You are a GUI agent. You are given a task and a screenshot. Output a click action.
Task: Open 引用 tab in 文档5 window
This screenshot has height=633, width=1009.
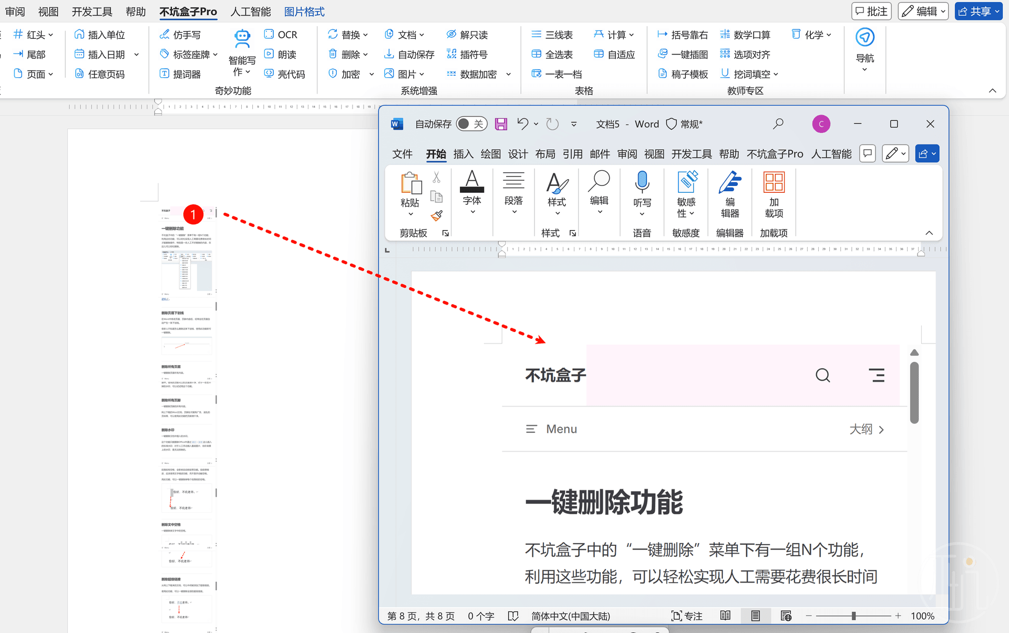572,154
